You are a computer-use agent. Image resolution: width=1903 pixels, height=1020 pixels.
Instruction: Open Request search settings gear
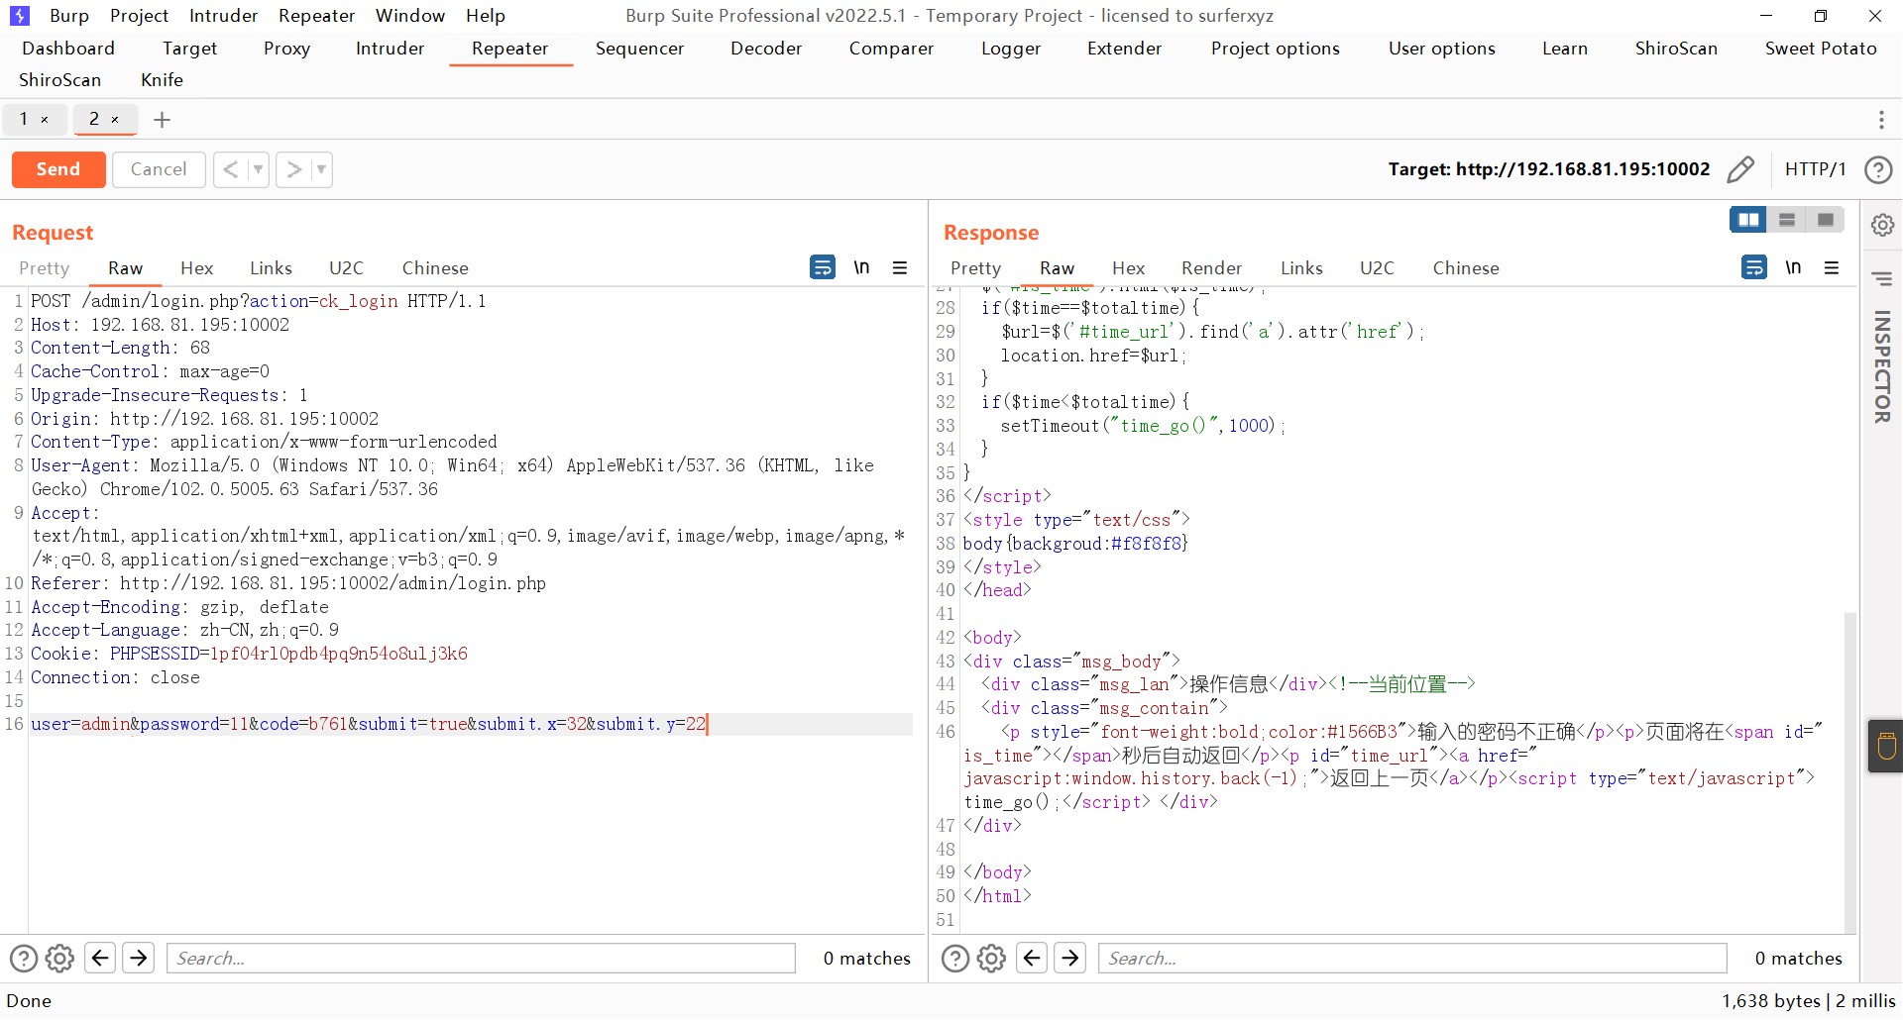[60, 959]
